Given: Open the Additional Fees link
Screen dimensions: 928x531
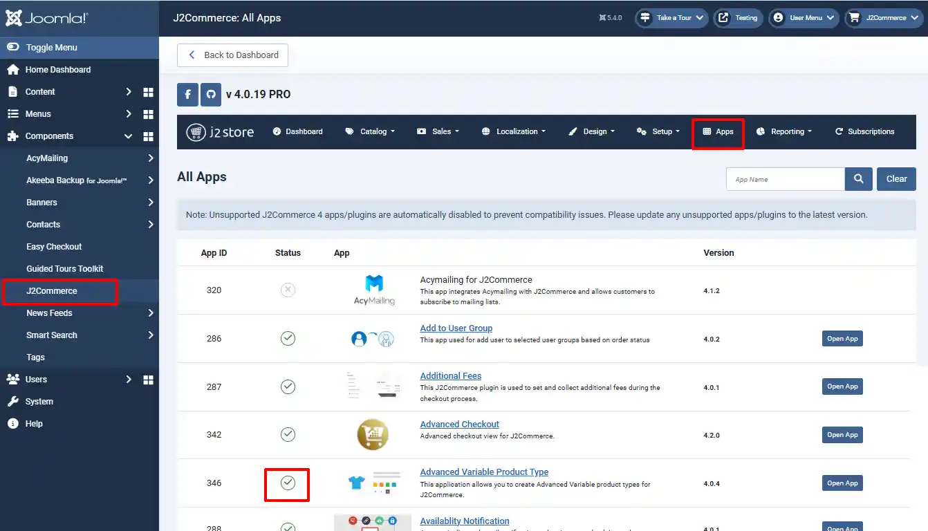Looking at the screenshot, I should (x=451, y=376).
